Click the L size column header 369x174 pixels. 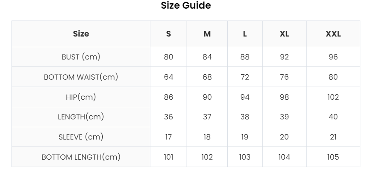245,34
